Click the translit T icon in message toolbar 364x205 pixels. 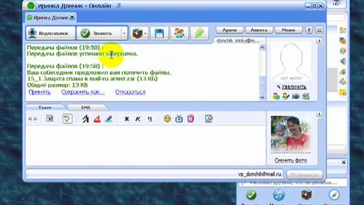click(x=49, y=119)
